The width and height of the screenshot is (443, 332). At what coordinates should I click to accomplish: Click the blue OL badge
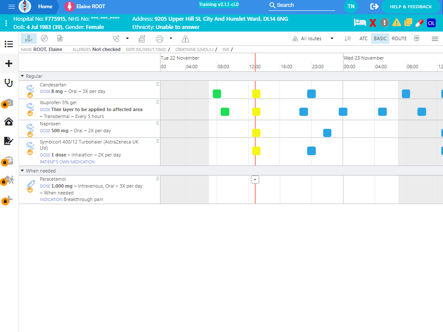coord(431,23)
